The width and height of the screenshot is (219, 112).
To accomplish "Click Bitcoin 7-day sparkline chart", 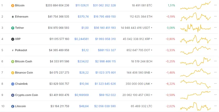I will [x=195, y=6].
